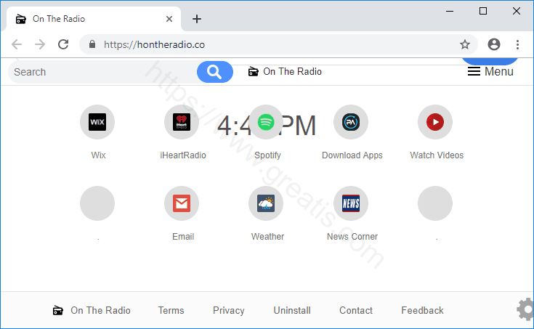Click the blue search magnifier button
The height and width of the screenshot is (329, 534).
215,72
